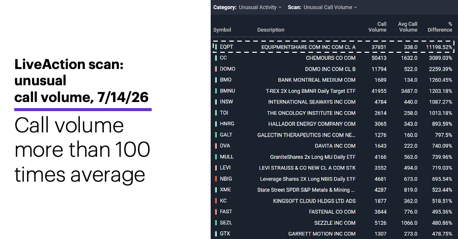Click the green color bar beside CC
The width and height of the screenshot is (458, 239).
[216, 58]
